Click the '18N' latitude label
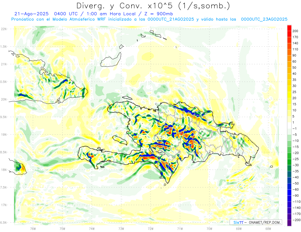This screenshot has width=301, height=232. coord(4,170)
